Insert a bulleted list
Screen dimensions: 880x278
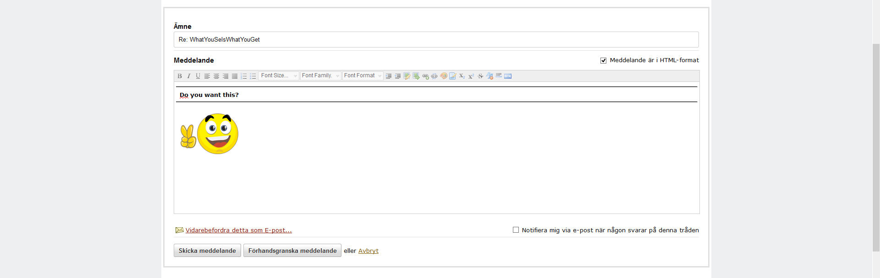tap(253, 76)
